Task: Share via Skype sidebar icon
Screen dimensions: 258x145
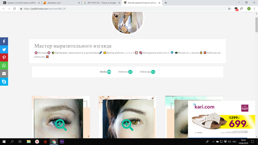Action: pos(4,82)
